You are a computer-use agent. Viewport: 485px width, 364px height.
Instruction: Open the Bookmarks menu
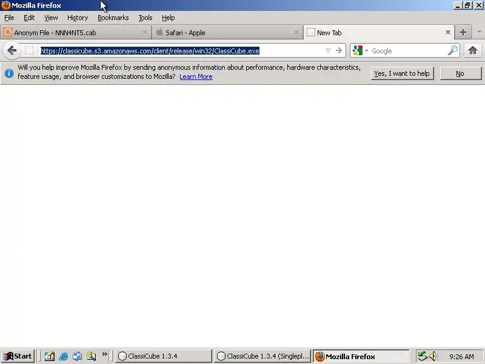(x=113, y=18)
